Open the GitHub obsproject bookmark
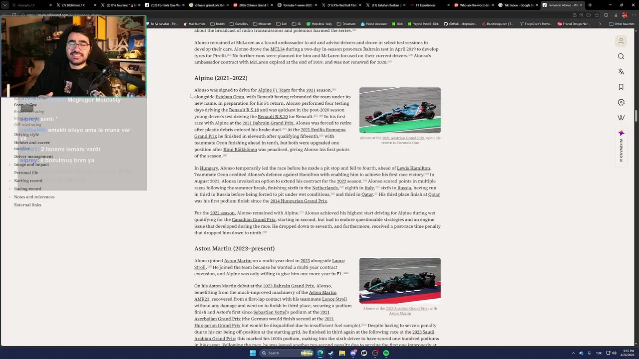 pos(460,23)
